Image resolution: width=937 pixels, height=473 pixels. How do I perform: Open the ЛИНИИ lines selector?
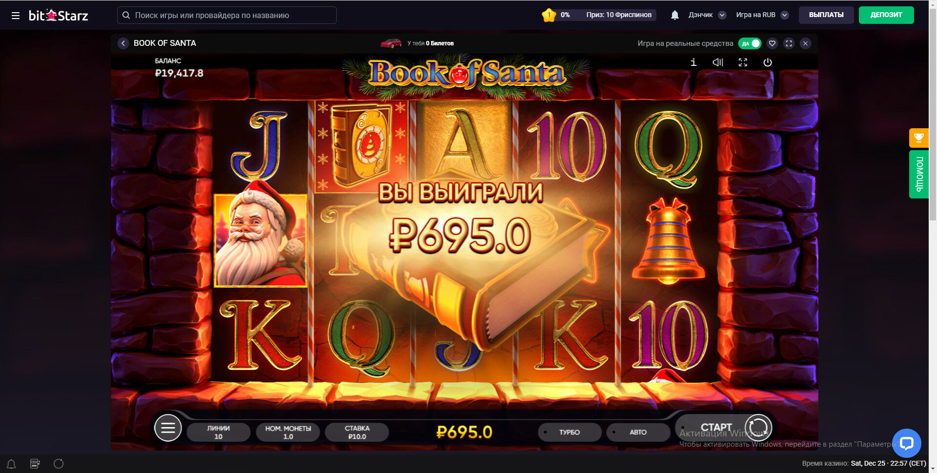tap(218, 432)
